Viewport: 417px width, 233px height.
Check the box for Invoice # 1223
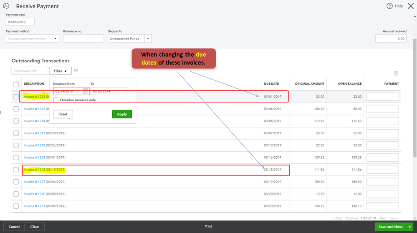(x=16, y=158)
